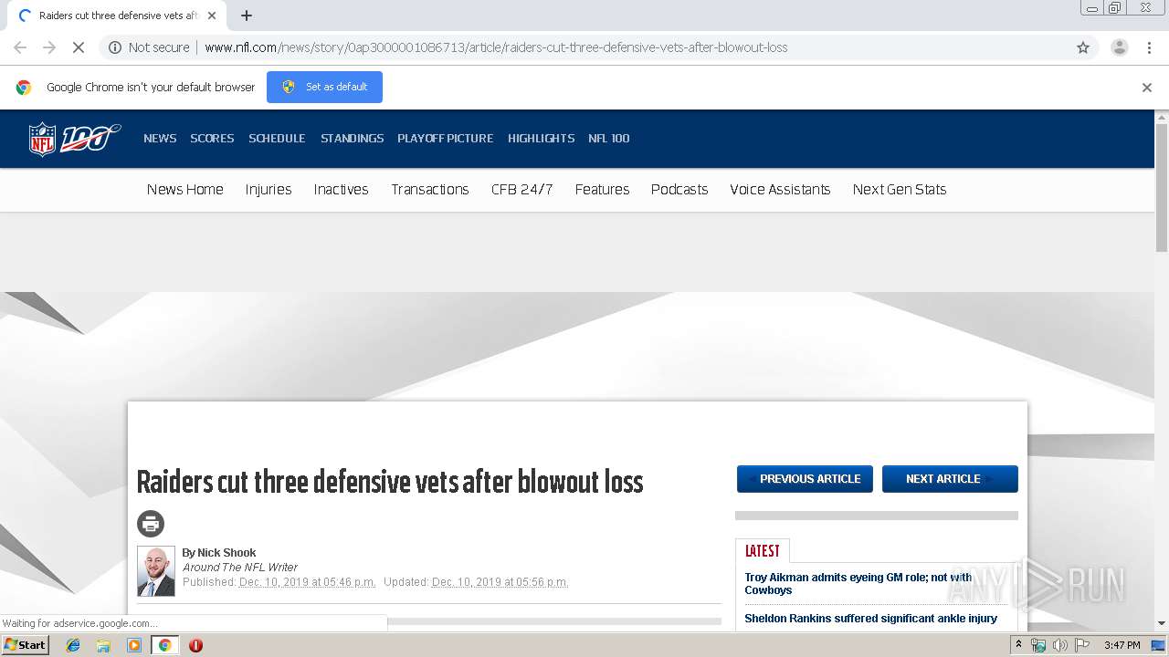Open the Chrome profile avatar menu
Viewport: 1169px width, 657px height.
pos(1119,47)
